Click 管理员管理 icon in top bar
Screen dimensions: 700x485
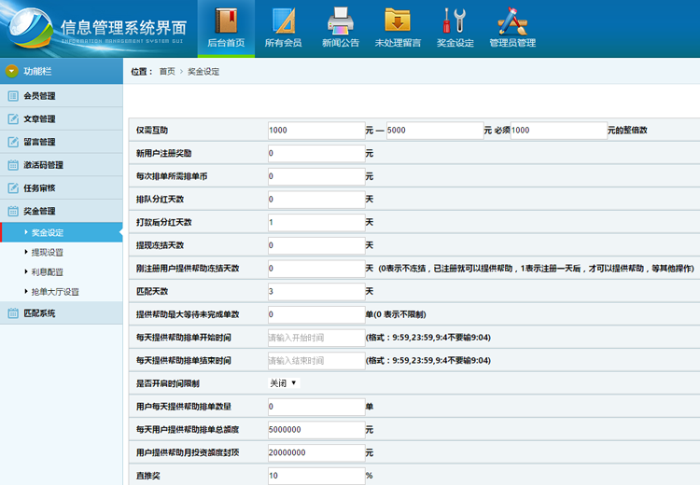pyautogui.click(x=512, y=21)
